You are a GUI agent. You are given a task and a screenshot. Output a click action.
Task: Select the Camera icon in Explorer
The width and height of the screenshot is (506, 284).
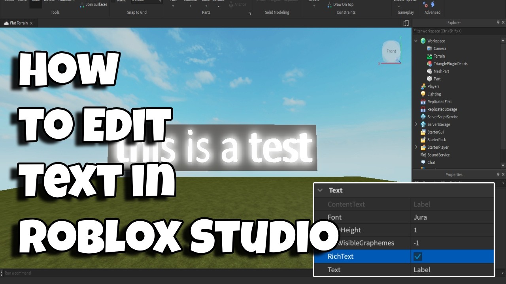click(x=429, y=49)
